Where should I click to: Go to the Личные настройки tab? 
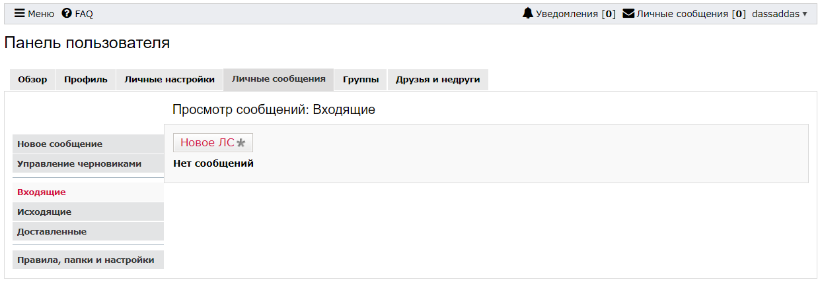point(169,80)
